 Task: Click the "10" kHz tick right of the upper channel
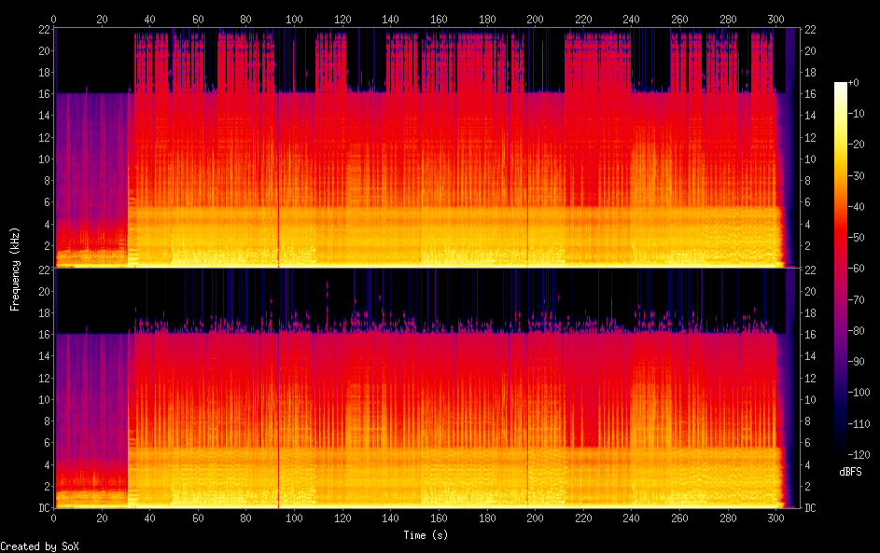click(810, 159)
